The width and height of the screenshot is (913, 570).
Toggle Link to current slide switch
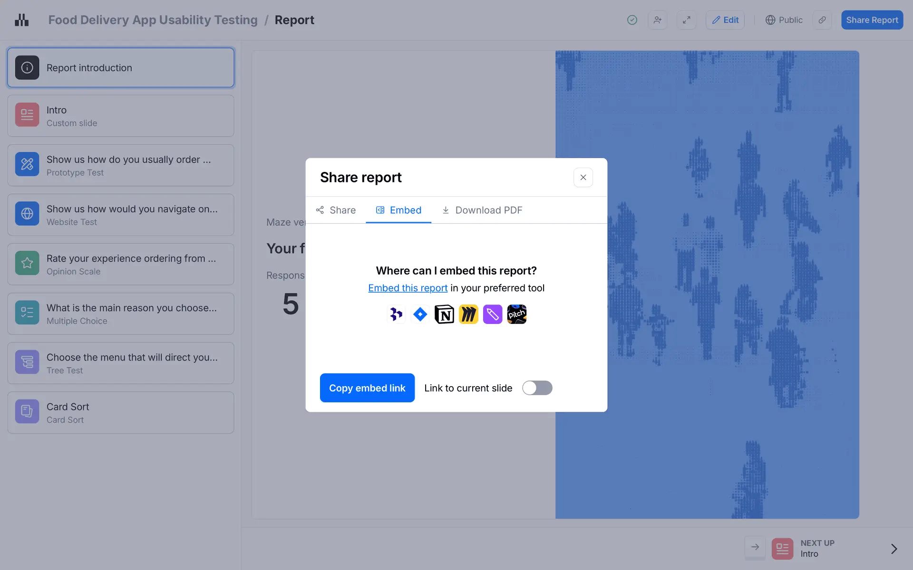click(537, 388)
